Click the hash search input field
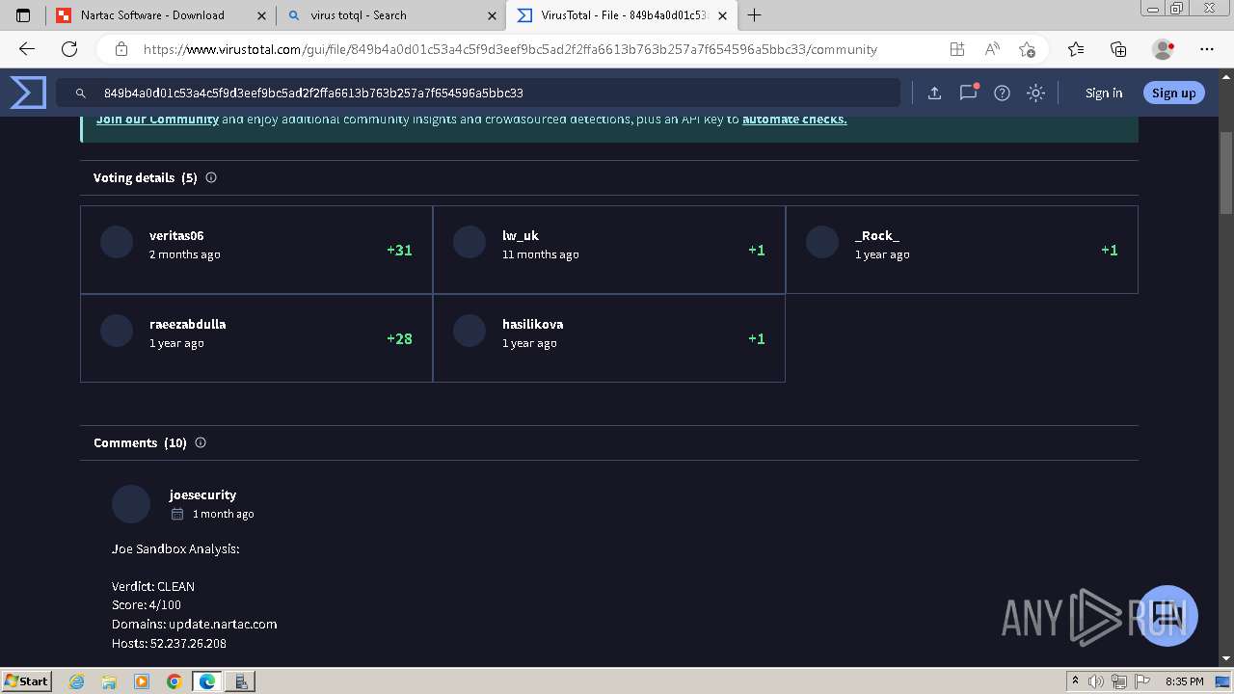The height and width of the screenshot is (694, 1234). (x=478, y=93)
